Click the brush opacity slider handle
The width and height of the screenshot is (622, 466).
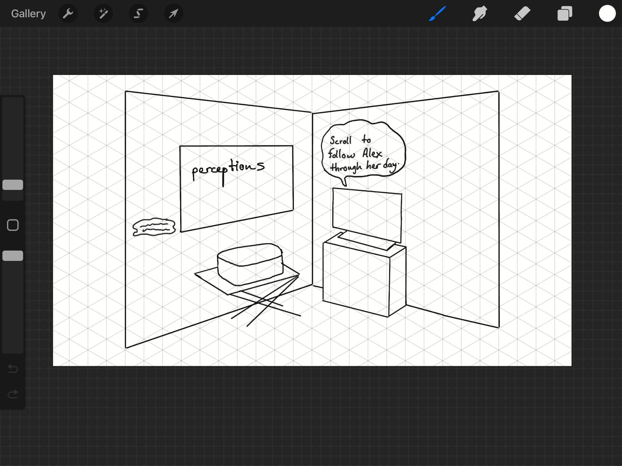(x=13, y=256)
